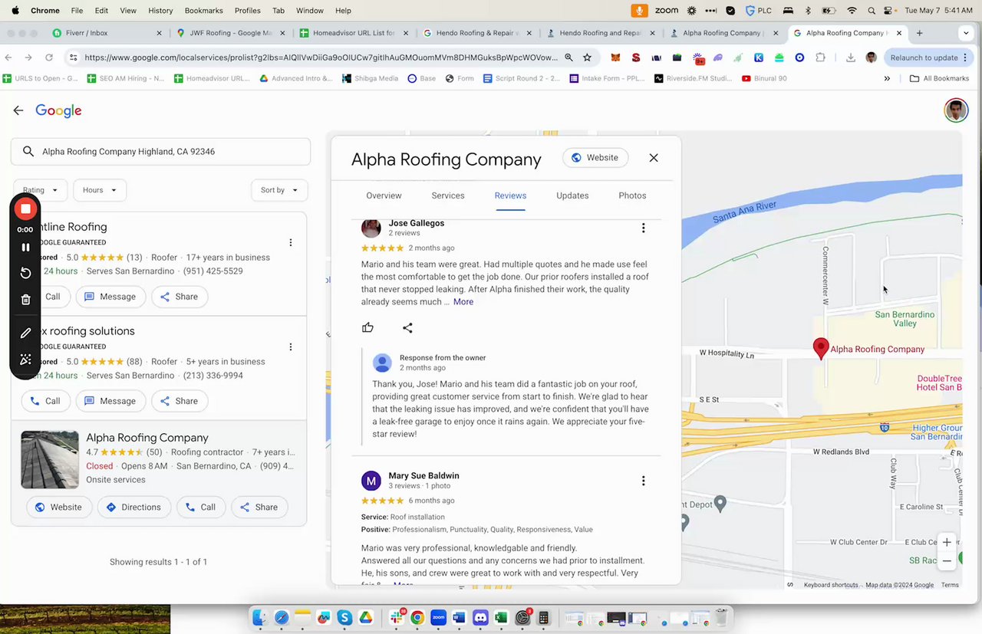Screen dimensions: 982x634
Task: Open the Photos tab
Action: [632, 195]
